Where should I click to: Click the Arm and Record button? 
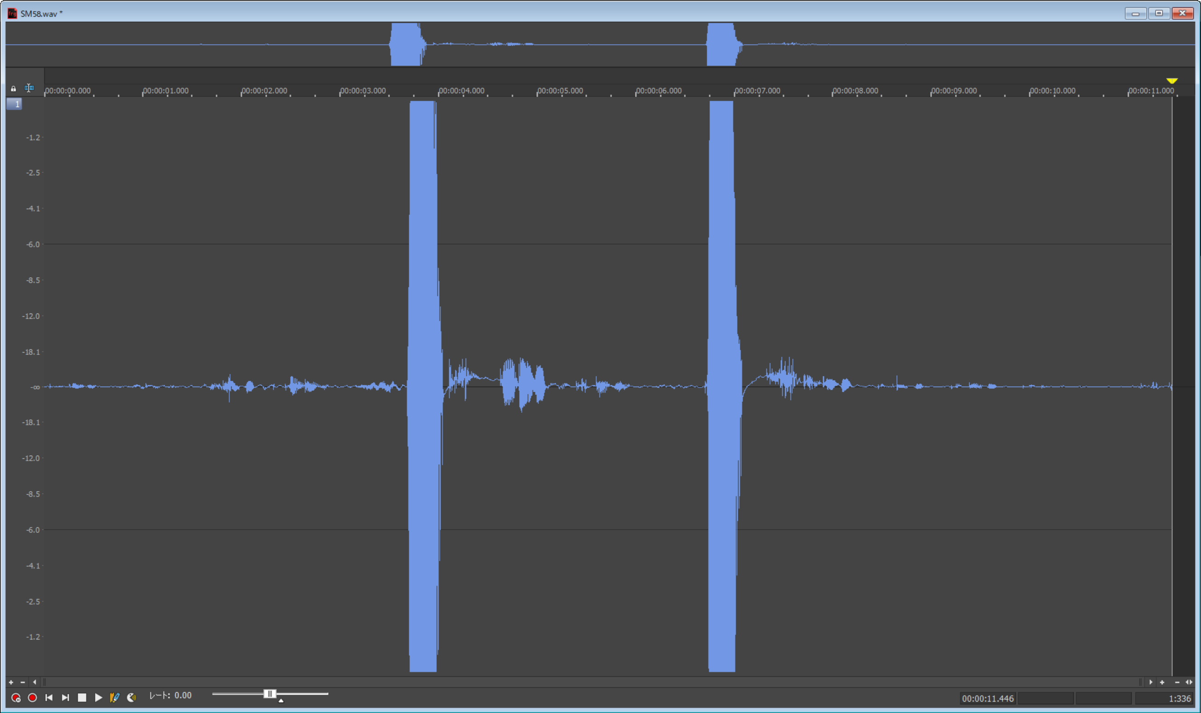point(16,698)
